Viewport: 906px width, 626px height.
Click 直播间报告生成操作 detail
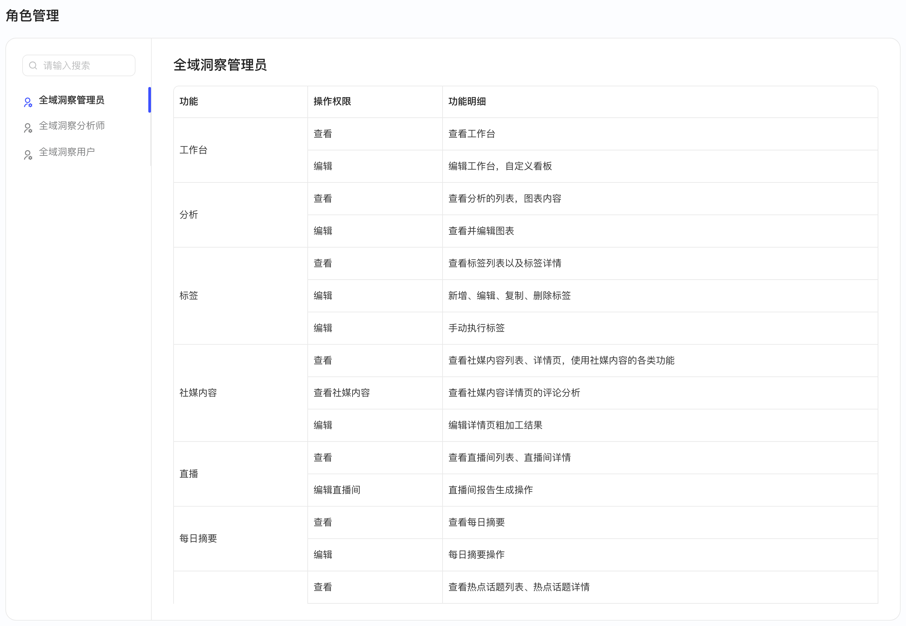(491, 490)
